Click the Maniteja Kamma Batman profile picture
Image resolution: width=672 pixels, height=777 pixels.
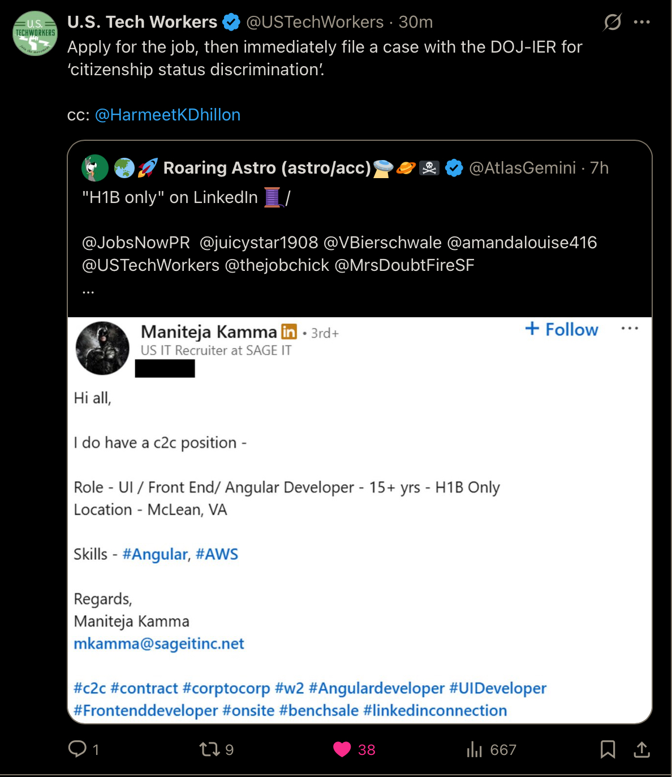coord(102,348)
